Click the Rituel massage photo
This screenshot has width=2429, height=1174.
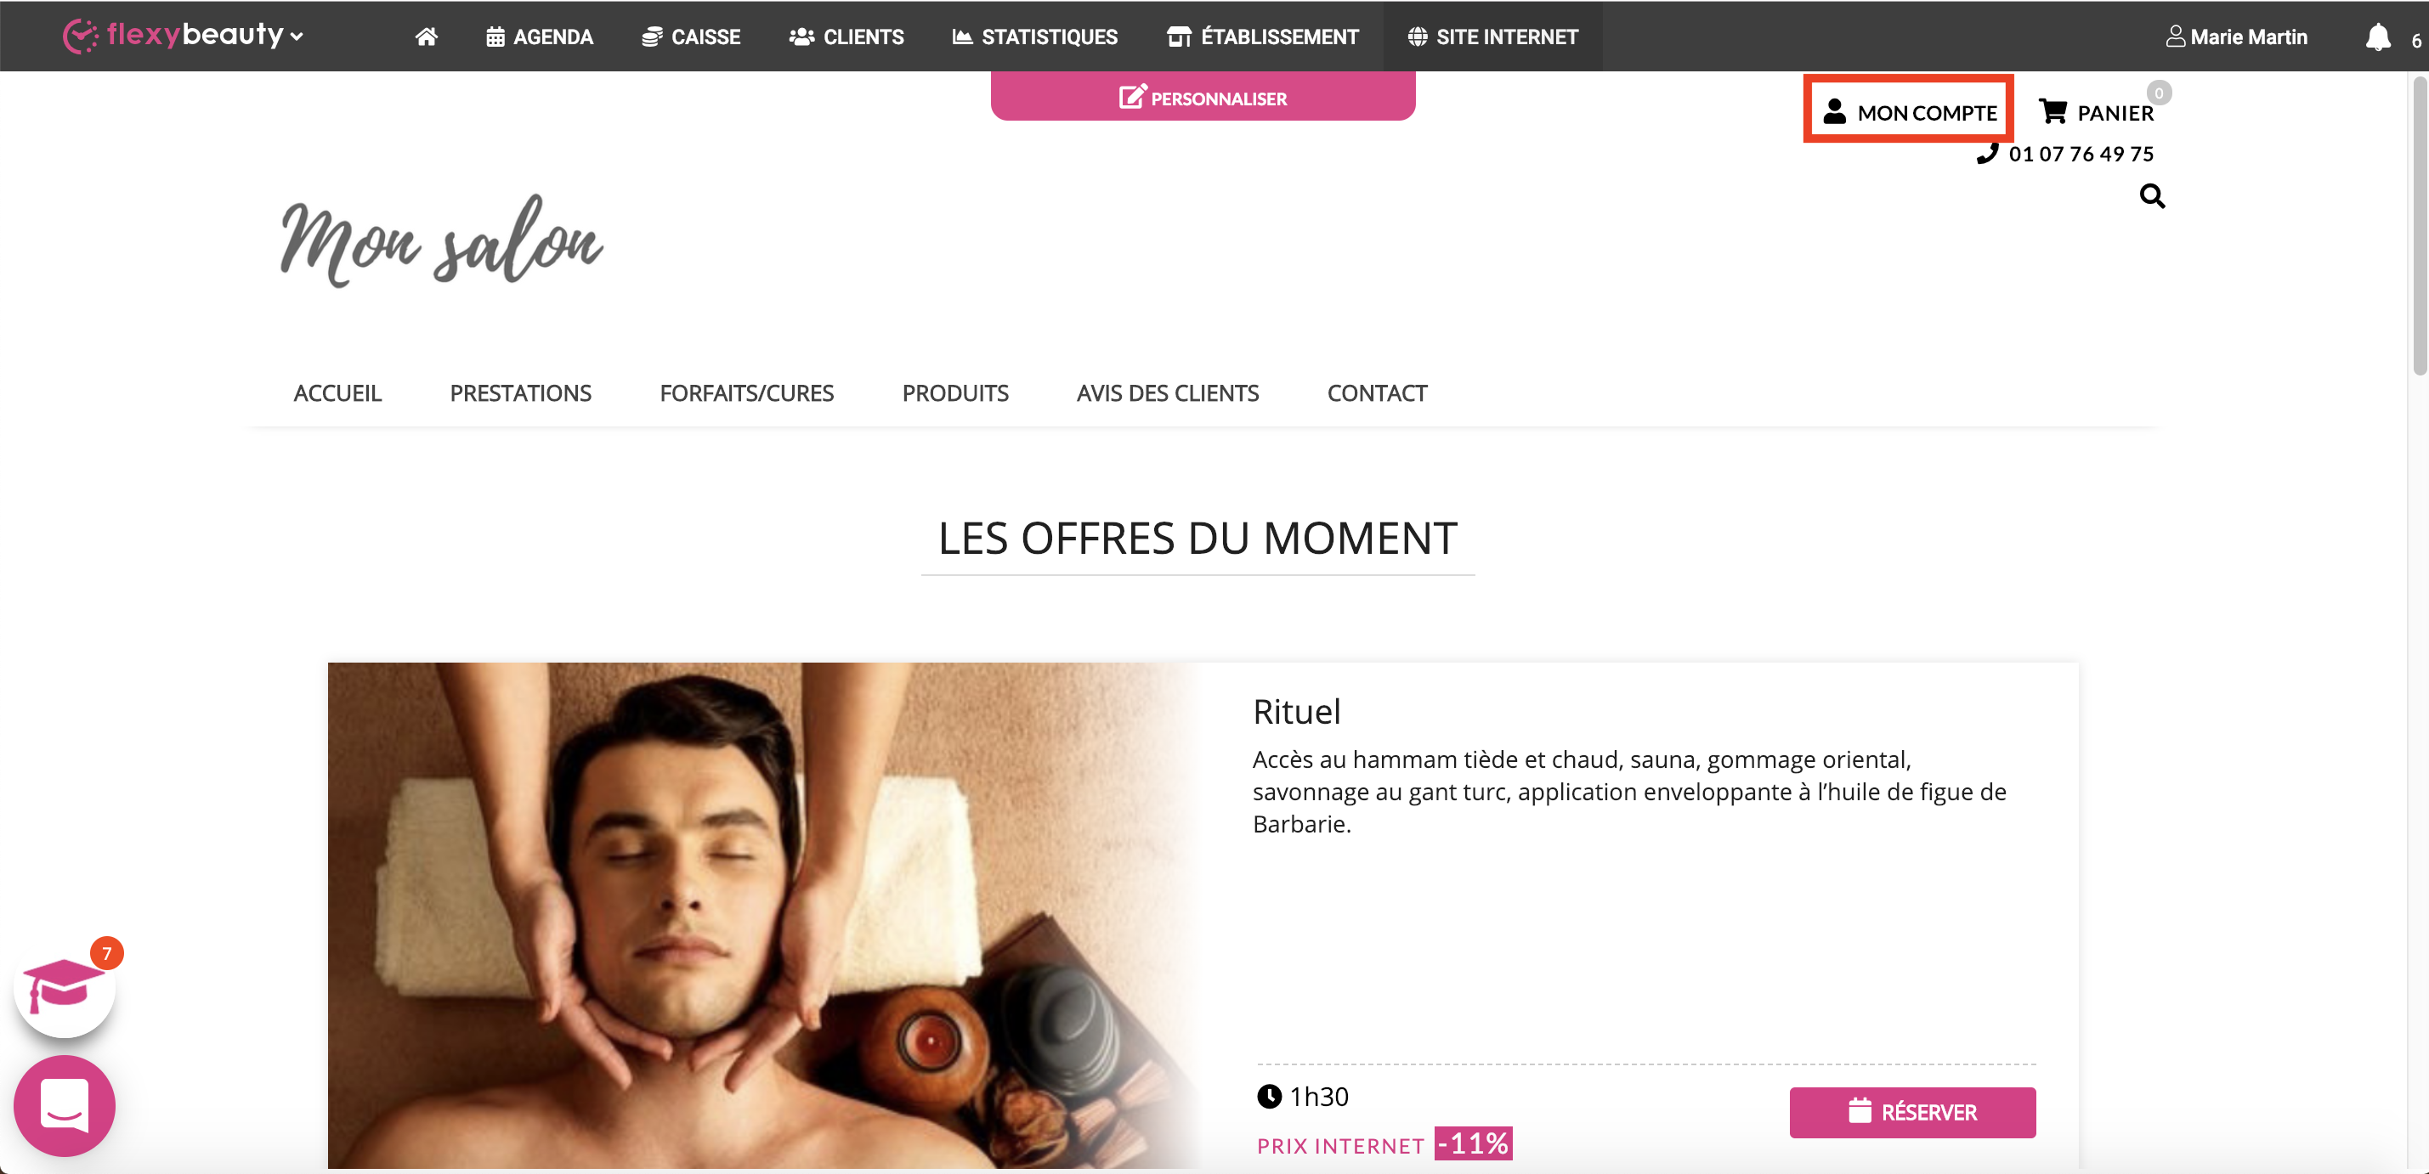pos(764,915)
